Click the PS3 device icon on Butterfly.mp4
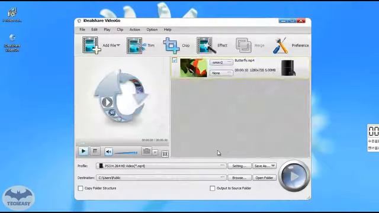The height and width of the screenshot is (213, 379). click(288, 68)
